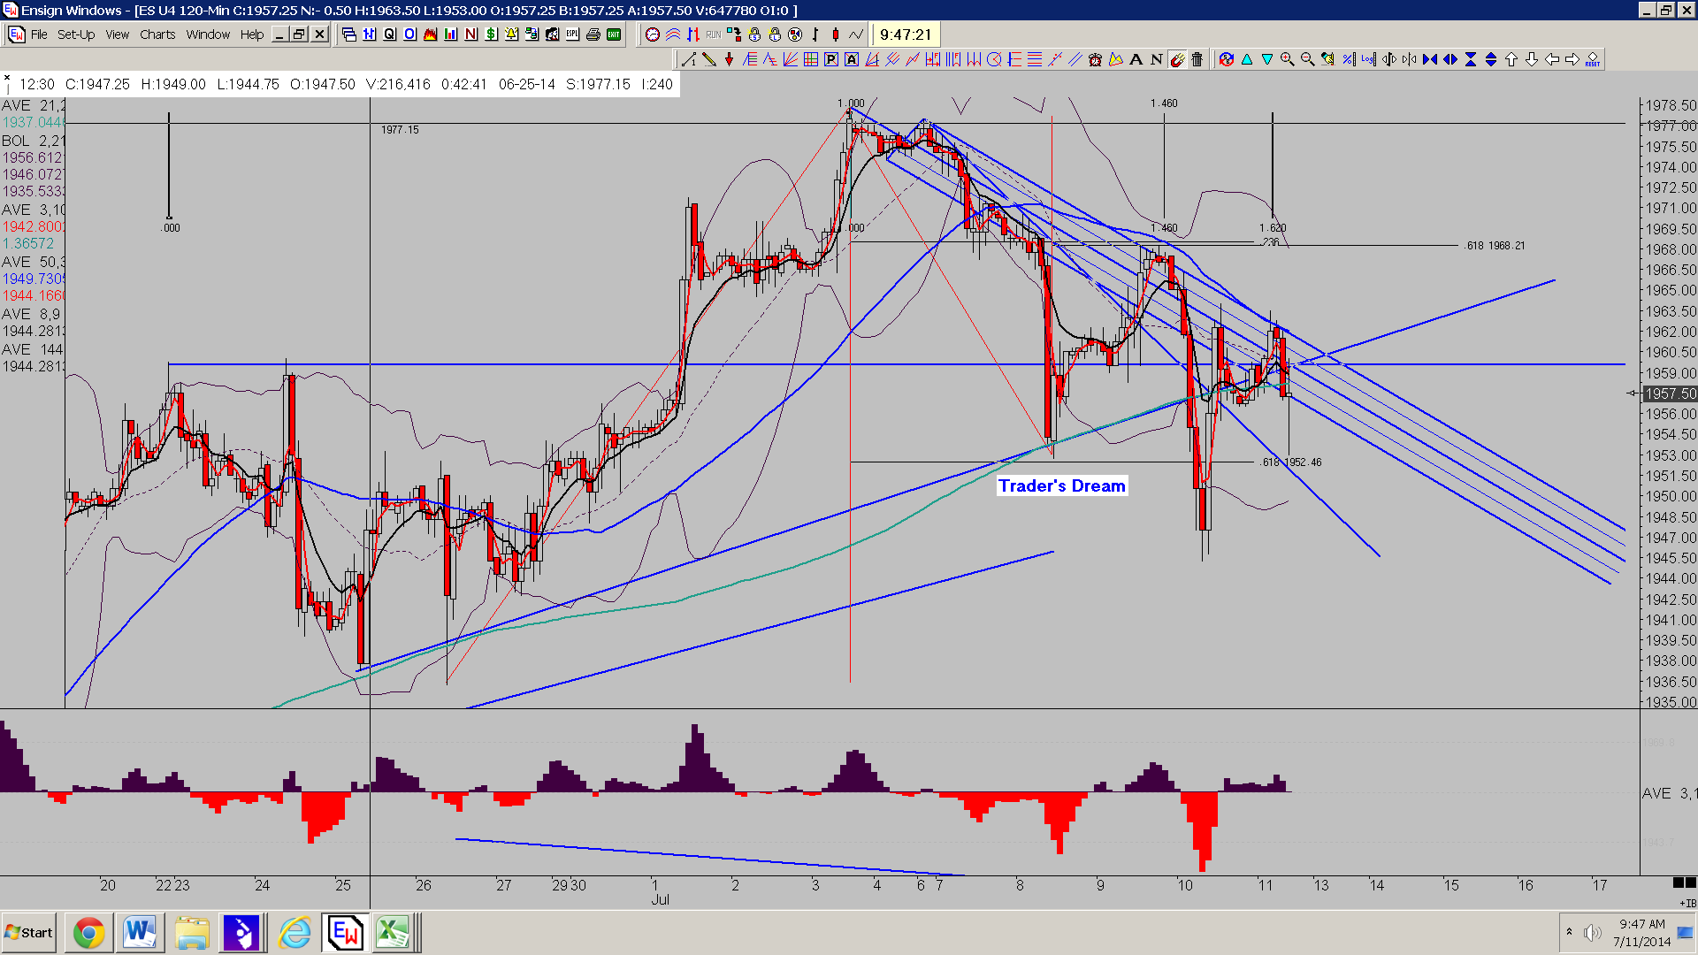Toggle the percent scale button
The width and height of the screenshot is (1698, 955).
click(1348, 59)
